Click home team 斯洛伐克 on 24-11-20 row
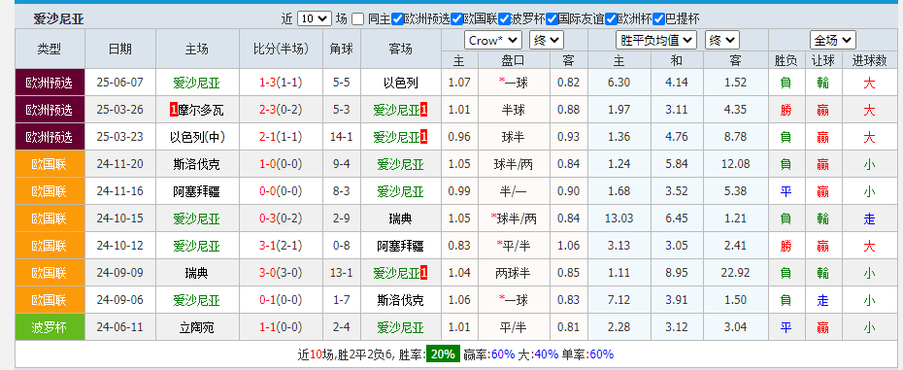 click(196, 165)
